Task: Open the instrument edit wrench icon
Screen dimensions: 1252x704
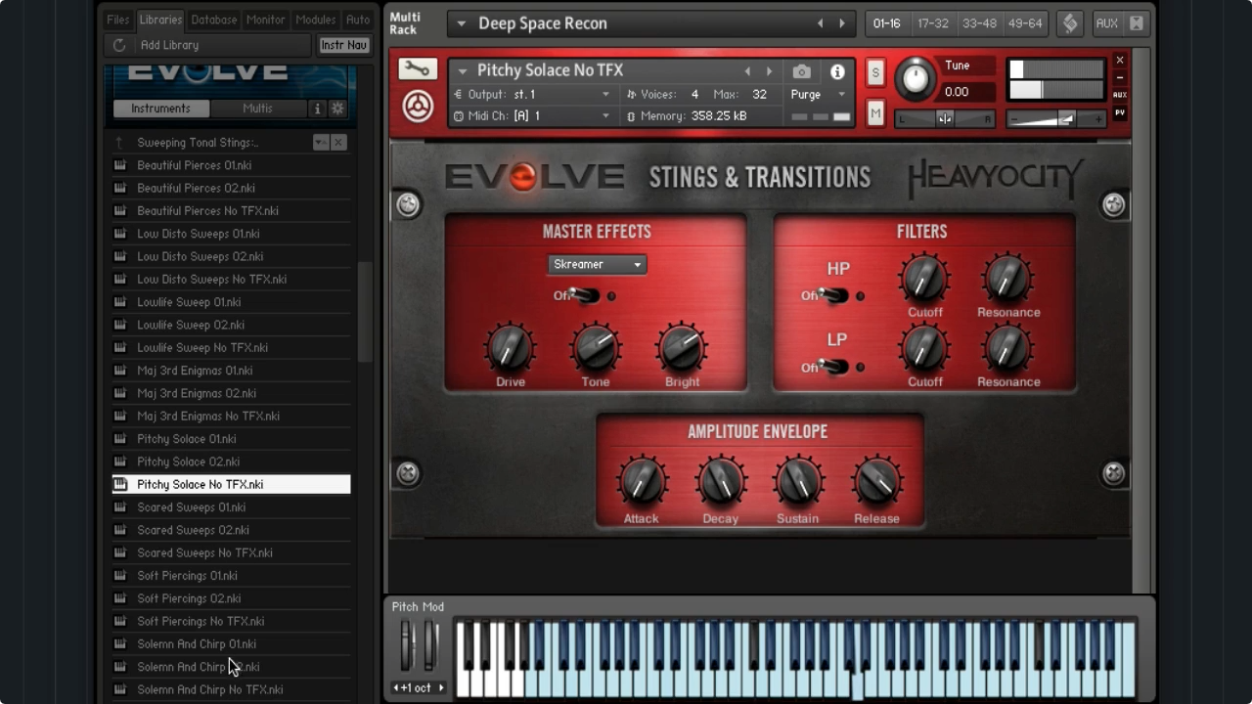Action: [x=417, y=69]
